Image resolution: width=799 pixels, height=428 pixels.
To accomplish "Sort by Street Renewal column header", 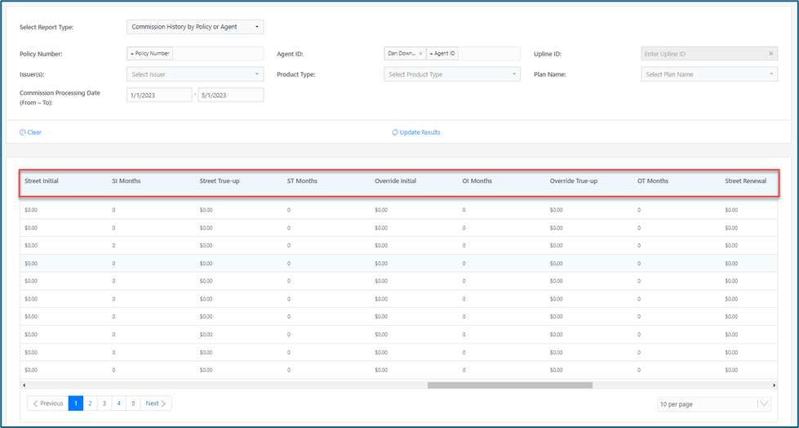I will point(745,181).
